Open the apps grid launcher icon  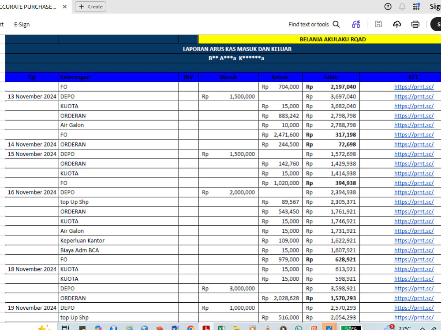416,7
